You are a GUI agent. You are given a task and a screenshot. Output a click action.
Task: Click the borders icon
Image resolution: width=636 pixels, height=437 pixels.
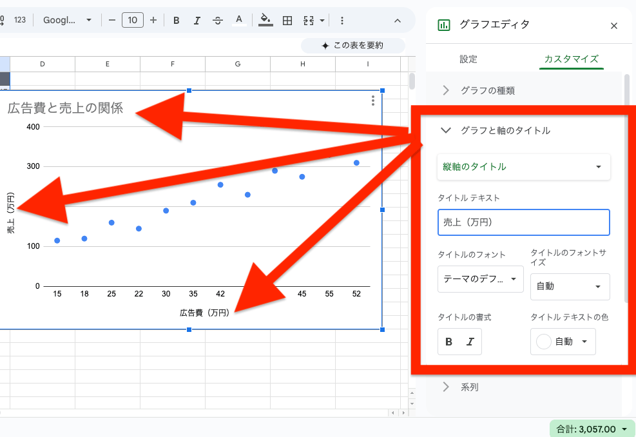pos(287,20)
